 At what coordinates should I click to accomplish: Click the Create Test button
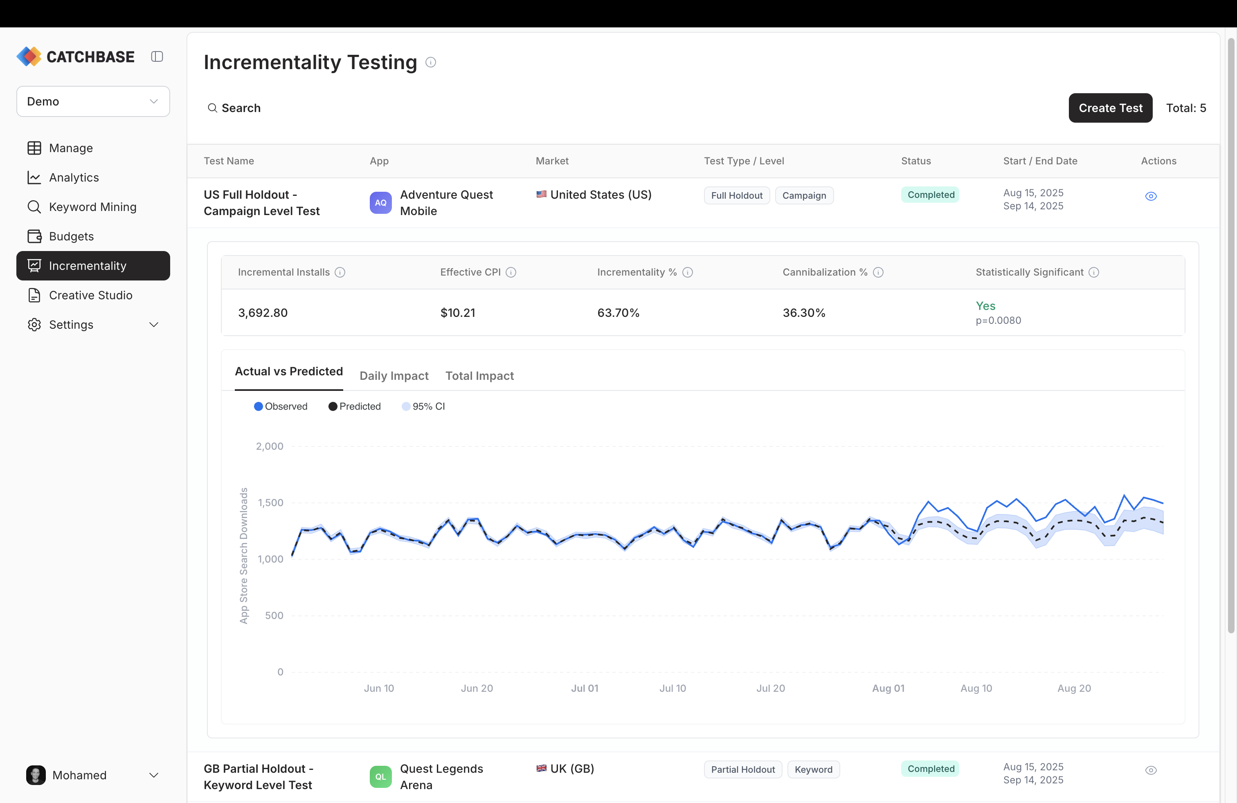[x=1110, y=108]
